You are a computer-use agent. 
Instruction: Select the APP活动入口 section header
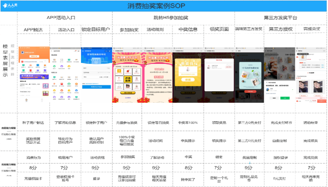[x=61, y=17]
